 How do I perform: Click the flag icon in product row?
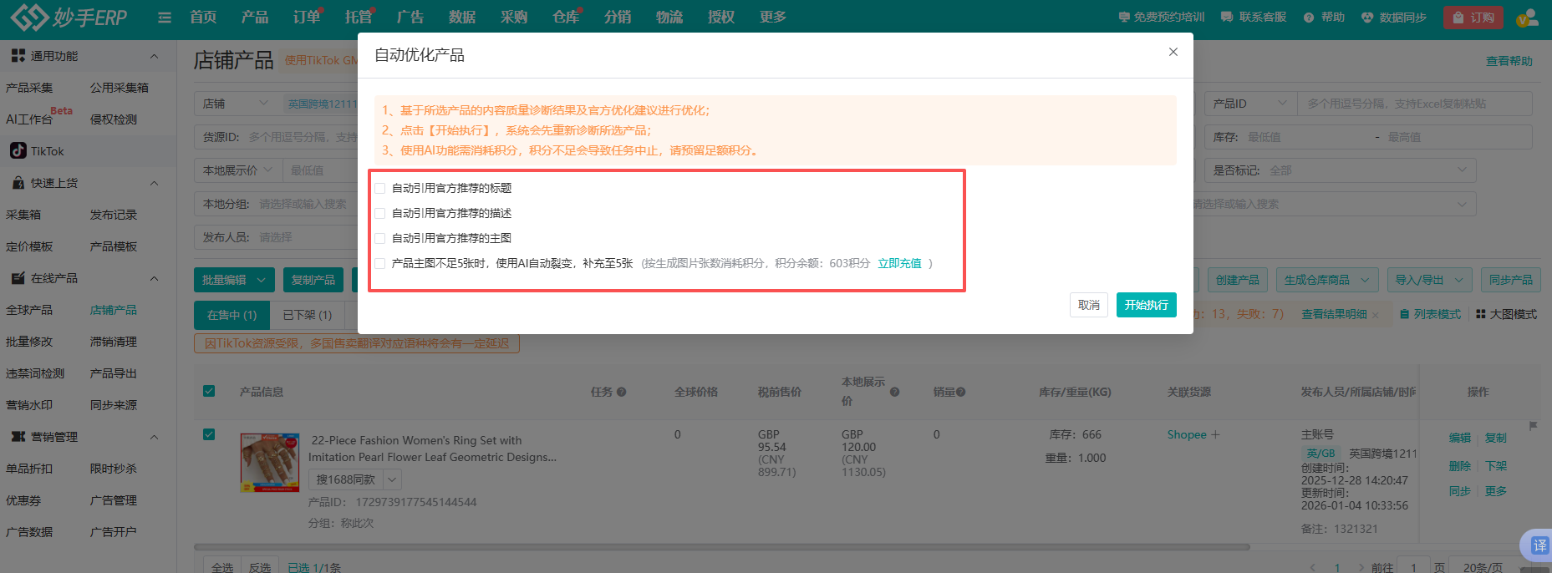(1534, 426)
